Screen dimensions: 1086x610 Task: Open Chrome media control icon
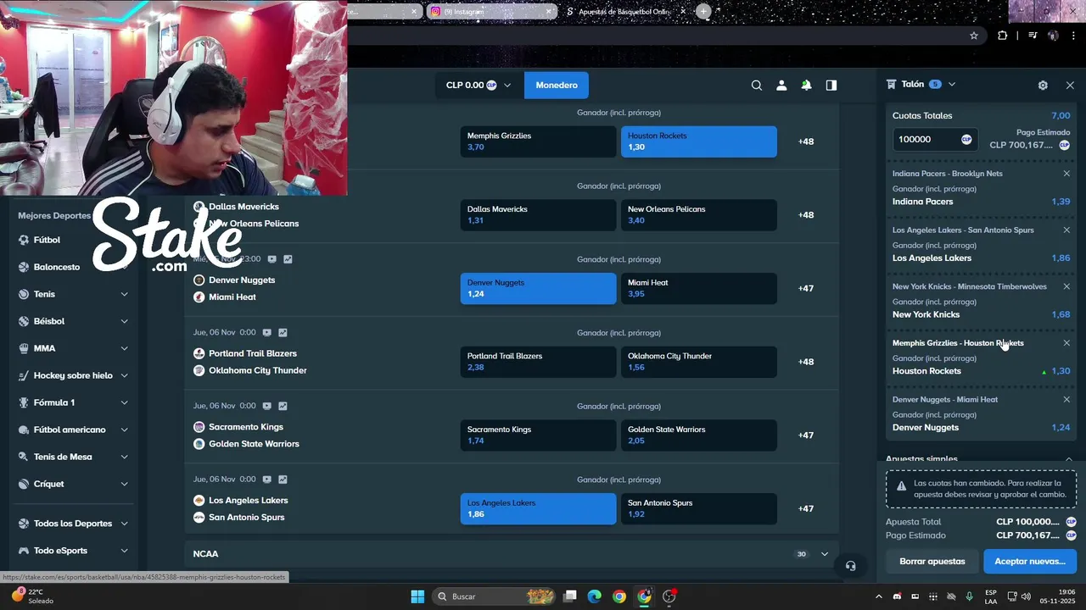click(1033, 36)
